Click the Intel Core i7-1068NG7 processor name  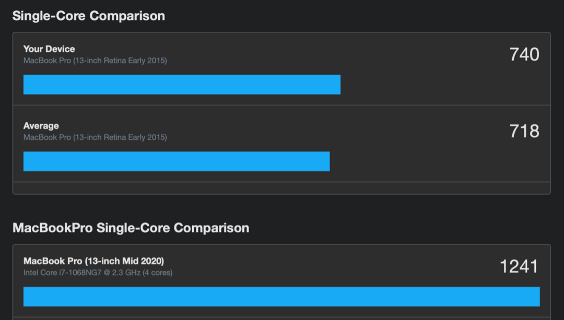pyautogui.click(x=63, y=272)
